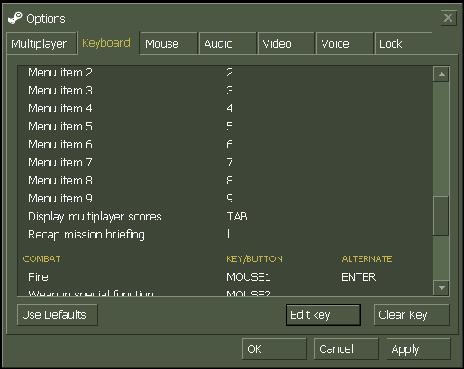Select the Menu item 5 row
This screenshot has width=464, height=369.
[x=225, y=127]
